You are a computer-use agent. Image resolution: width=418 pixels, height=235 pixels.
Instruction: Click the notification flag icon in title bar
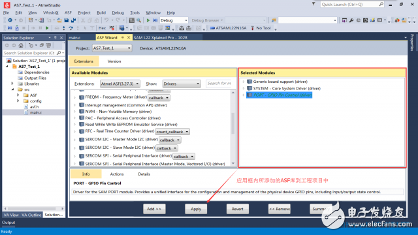(x=313, y=4)
